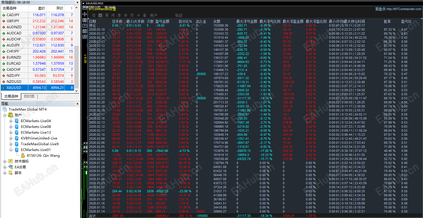Viewport: 423px width, 218px height.
Task: Collapse the ECMarkets-Live01 node
Action: (11, 150)
